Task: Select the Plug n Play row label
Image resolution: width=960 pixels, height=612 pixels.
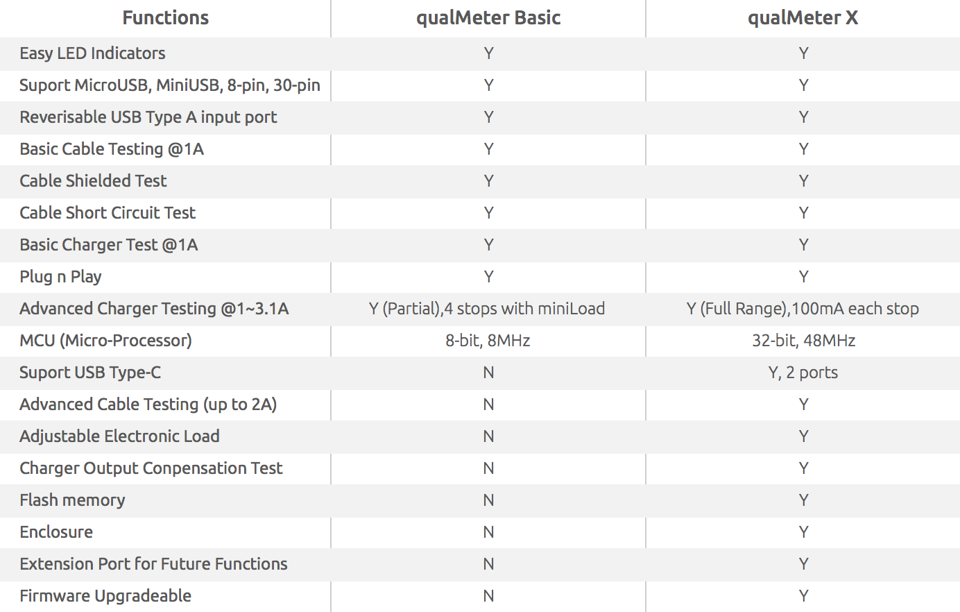Action: [60, 277]
